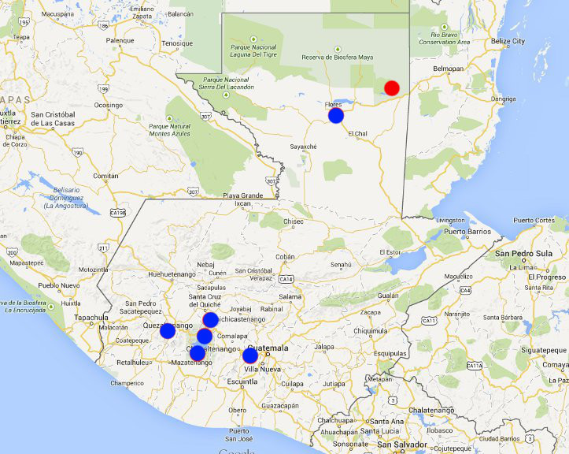Click the Parque Nacional Laguna Del Tigre icon
This screenshot has width=569, height=454.
click(x=253, y=39)
